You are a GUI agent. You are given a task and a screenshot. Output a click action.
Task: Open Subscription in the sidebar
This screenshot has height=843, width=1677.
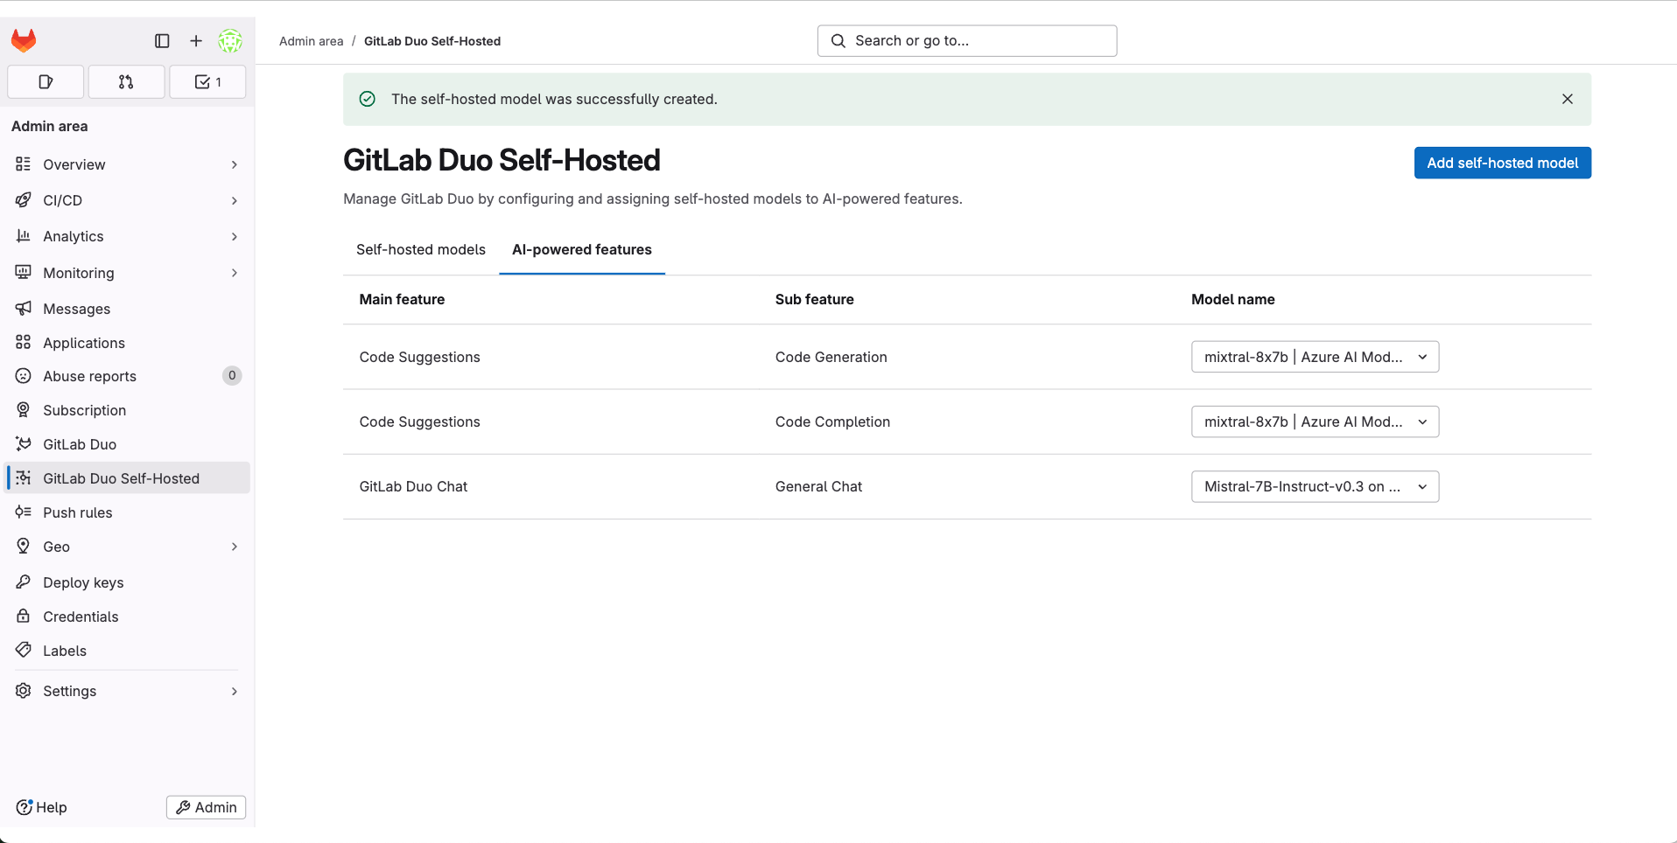click(127, 410)
